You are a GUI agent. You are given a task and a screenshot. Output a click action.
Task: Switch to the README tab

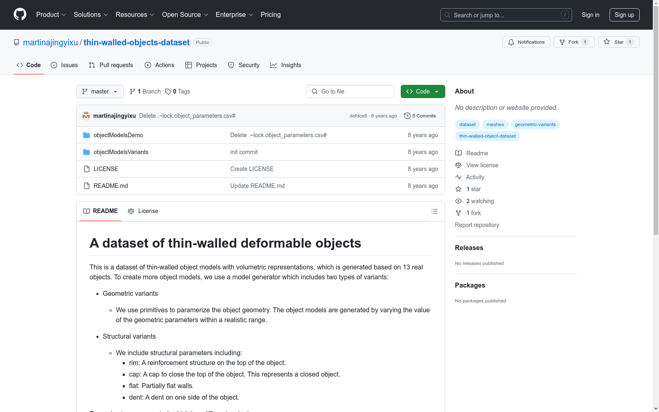coord(100,211)
